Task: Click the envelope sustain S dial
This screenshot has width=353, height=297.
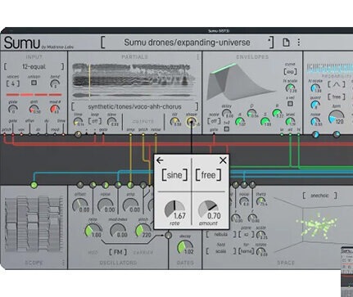Action: [x=265, y=122]
